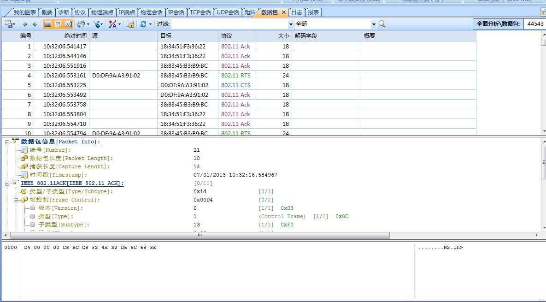Sort packets by the 协议 column header

(226, 36)
